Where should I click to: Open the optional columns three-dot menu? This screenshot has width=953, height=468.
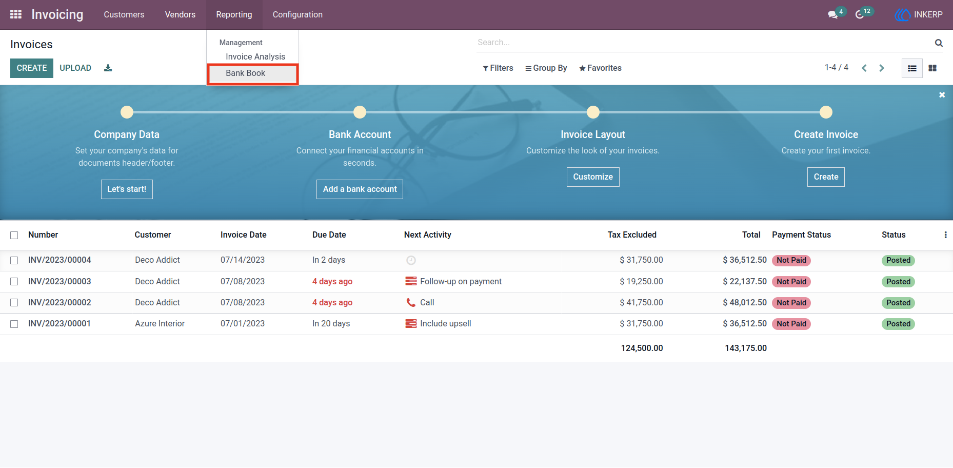click(945, 235)
